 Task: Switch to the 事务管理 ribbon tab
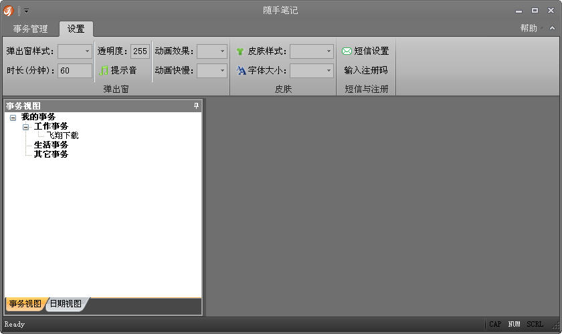click(31, 29)
